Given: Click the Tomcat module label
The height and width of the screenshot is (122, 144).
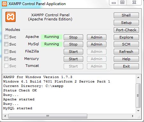Looking at the screenshot, I should (32, 66).
